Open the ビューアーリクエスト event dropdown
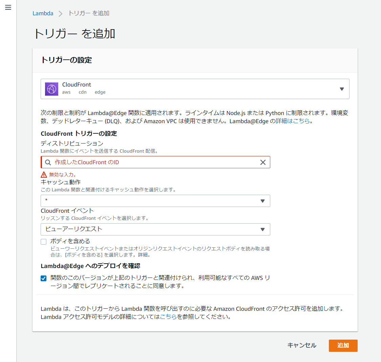Image resolution: width=381 pixels, height=362 pixels. click(262, 229)
